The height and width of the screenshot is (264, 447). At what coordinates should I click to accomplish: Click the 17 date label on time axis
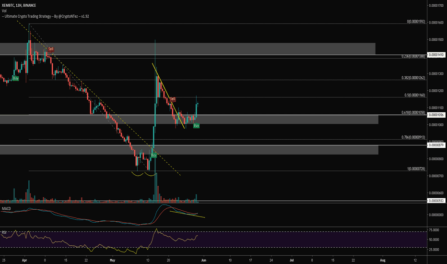tap(250, 260)
